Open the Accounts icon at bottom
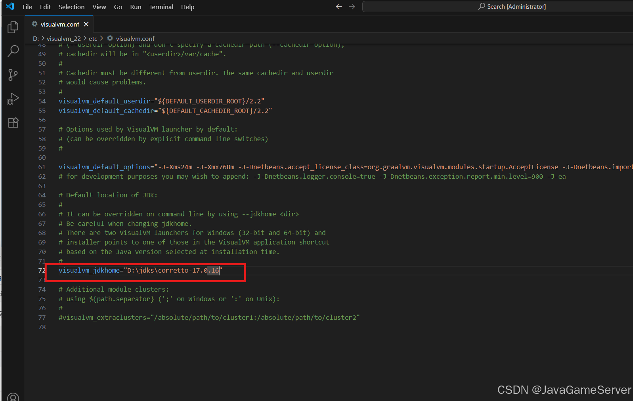Image resolution: width=633 pixels, height=401 pixels. click(x=13, y=397)
